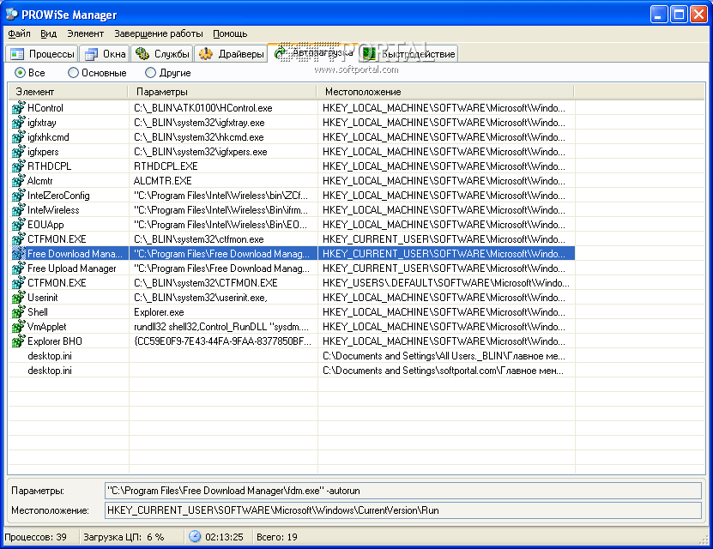Screen dimensions: 713x549
Task: Select desktop.ini under softportal.com
Action: coord(50,371)
